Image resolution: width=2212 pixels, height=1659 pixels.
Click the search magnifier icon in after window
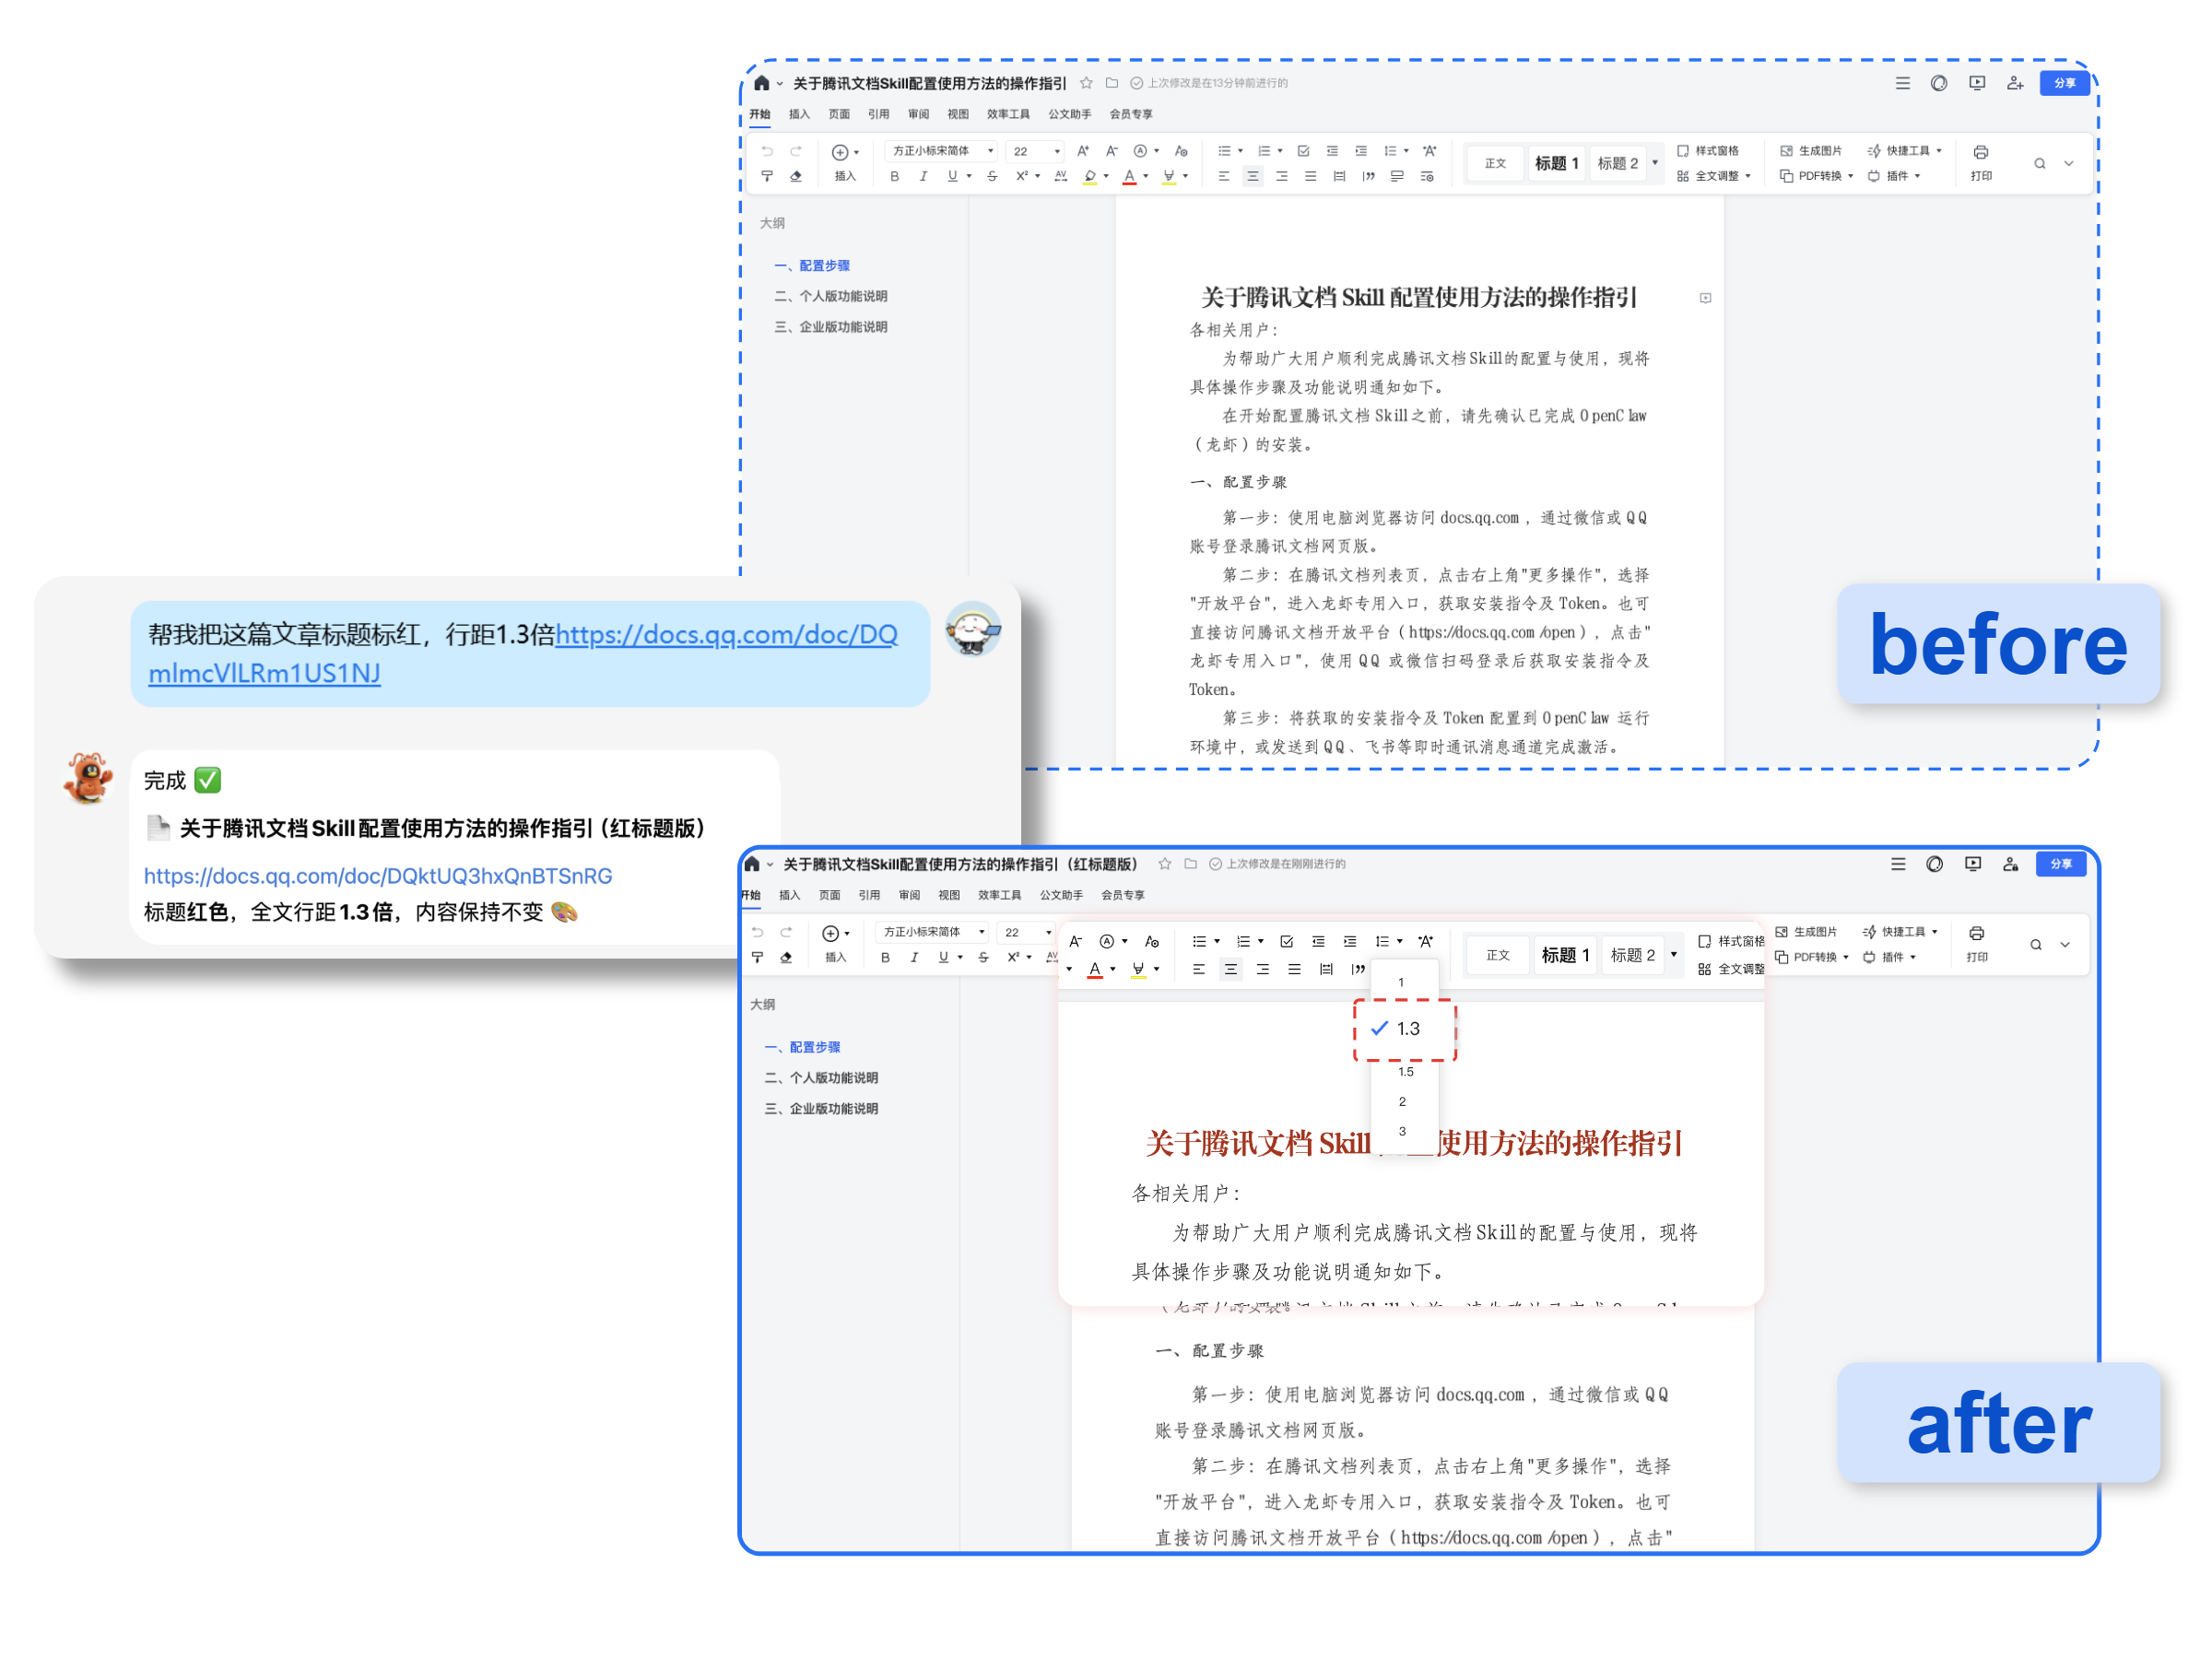tap(2035, 945)
